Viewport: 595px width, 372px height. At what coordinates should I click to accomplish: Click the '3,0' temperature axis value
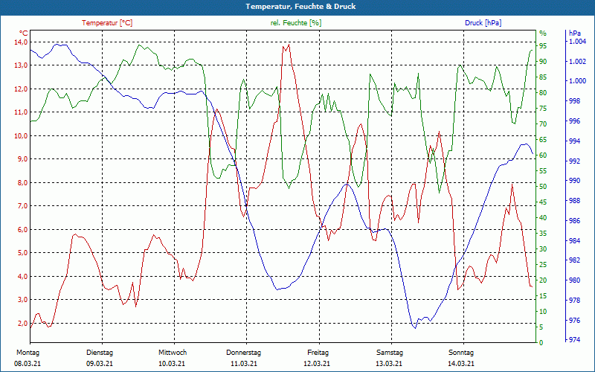pyautogui.click(x=22, y=300)
